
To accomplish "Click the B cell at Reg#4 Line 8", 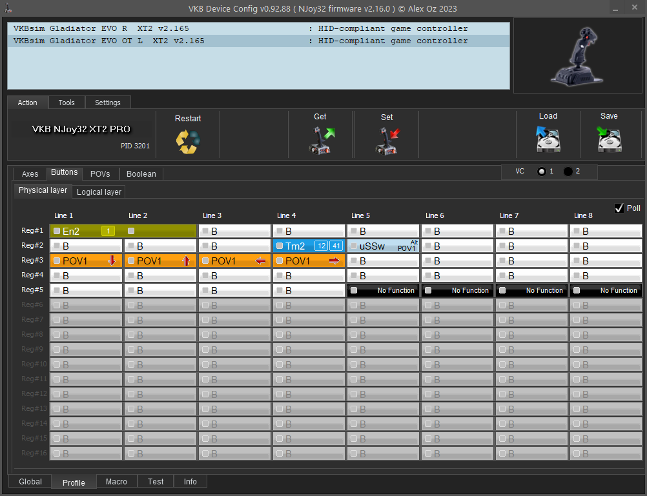I will coord(606,276).
